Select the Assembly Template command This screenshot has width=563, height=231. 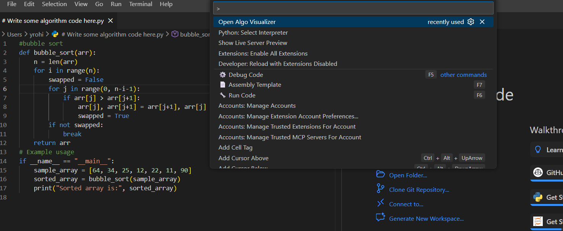point(353,85)
